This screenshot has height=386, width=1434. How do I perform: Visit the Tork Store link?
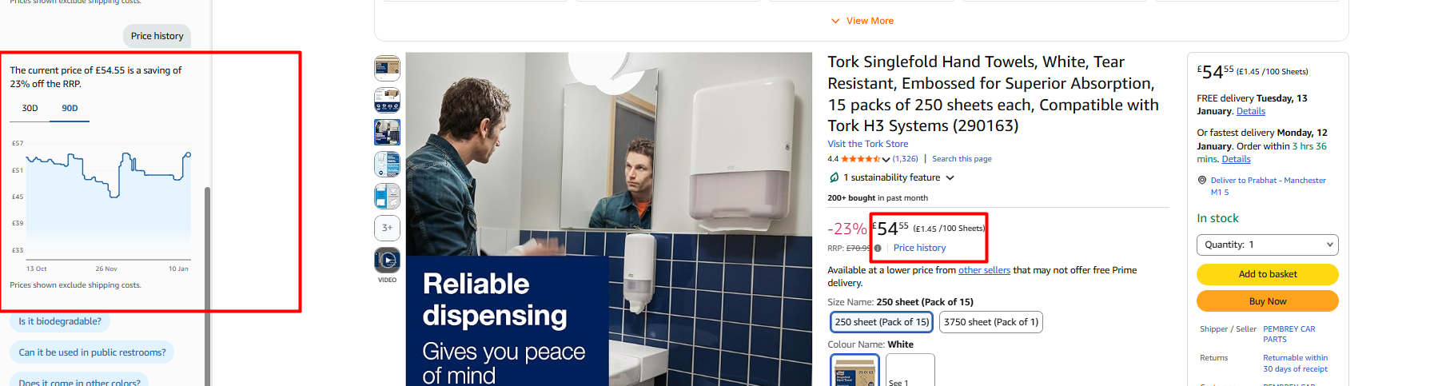coord(867,144)
